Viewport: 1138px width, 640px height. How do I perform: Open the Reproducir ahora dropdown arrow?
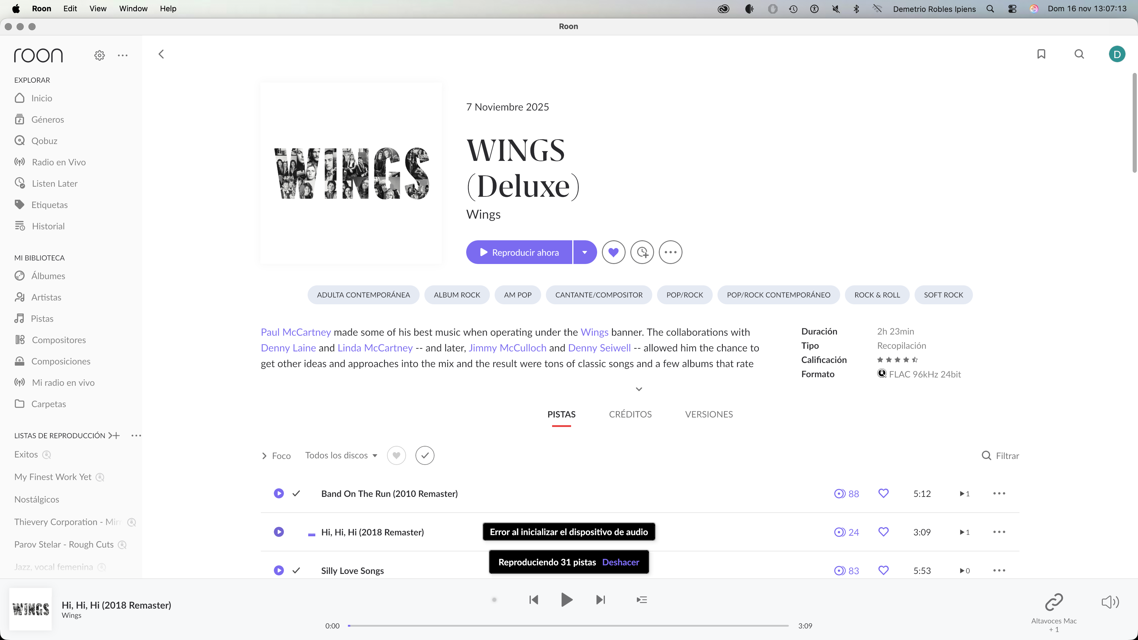click(584, 252)
